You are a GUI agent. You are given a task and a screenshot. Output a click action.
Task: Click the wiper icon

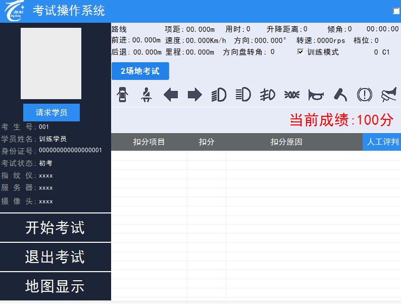[340, 95]
